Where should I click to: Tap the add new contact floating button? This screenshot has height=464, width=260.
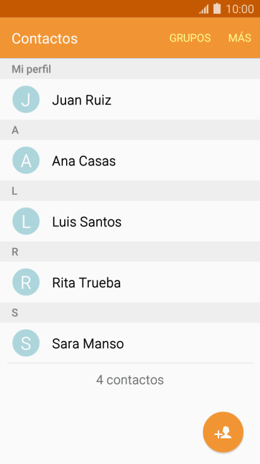pos(223,432)
